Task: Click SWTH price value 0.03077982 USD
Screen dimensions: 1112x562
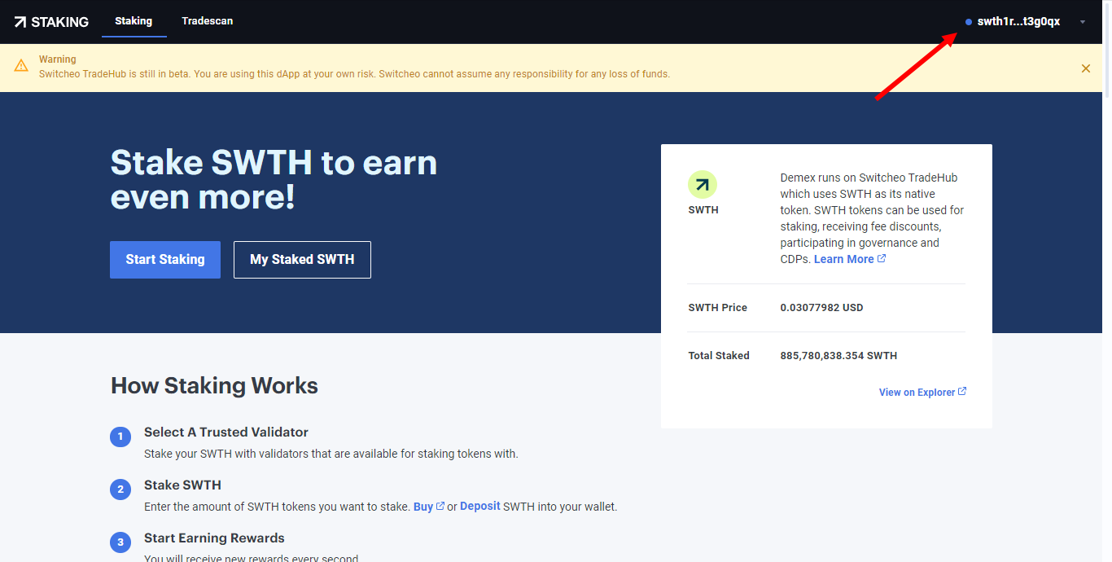Action: [x=821, y=308]
